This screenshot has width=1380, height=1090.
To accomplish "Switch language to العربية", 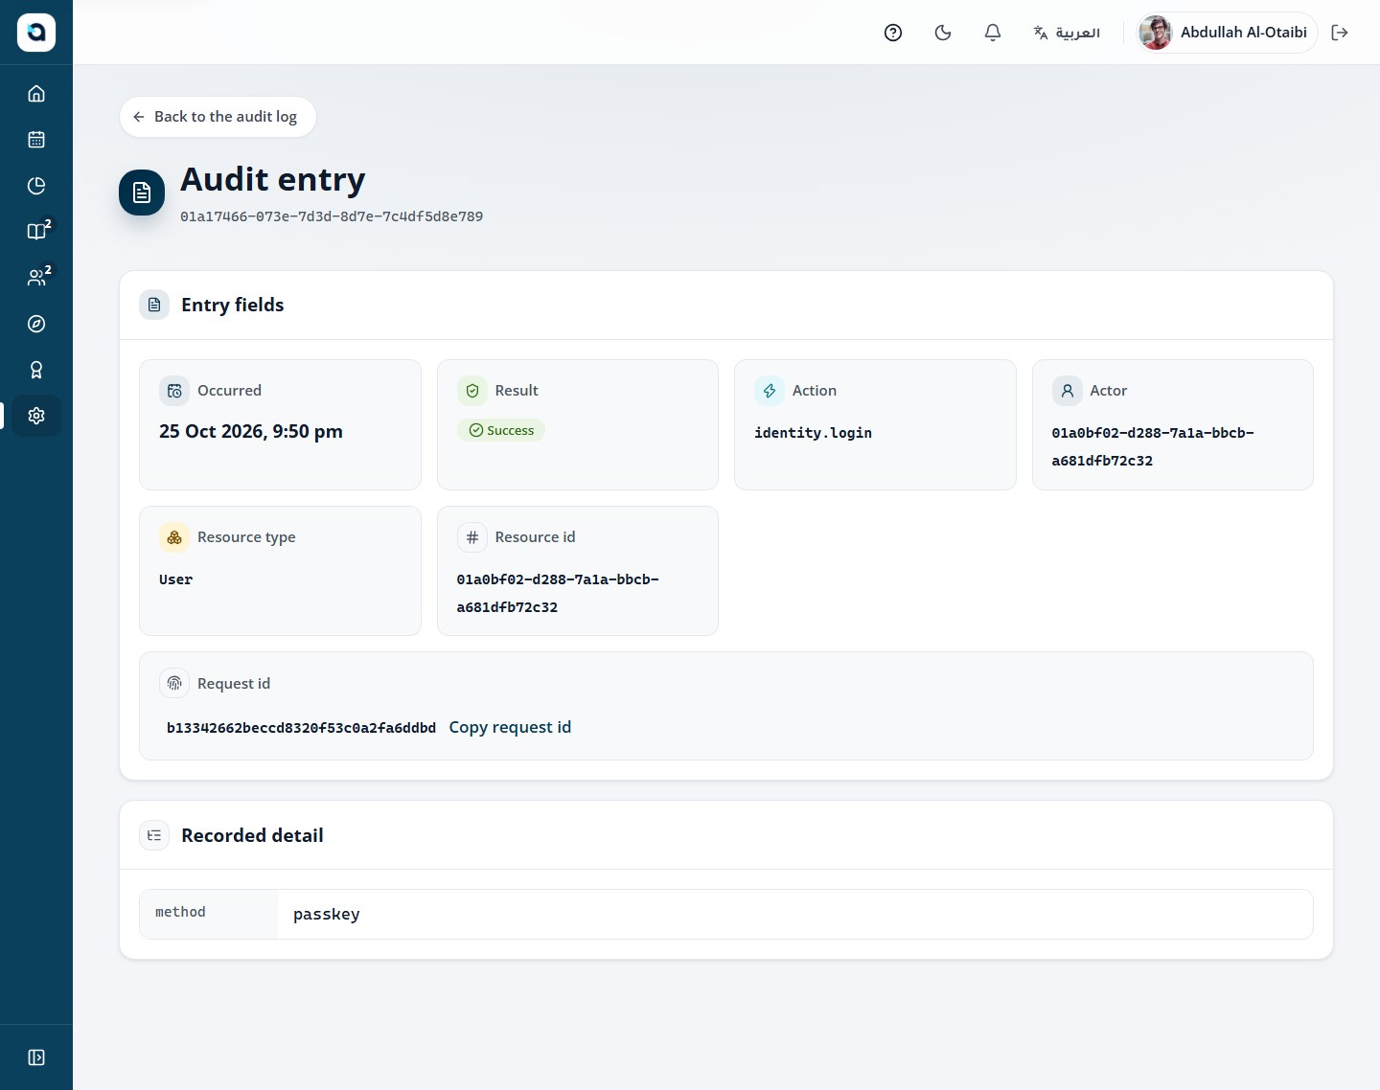I will point(1067,33).
